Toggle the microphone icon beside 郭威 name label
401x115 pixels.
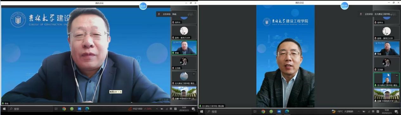pos(3,103)
